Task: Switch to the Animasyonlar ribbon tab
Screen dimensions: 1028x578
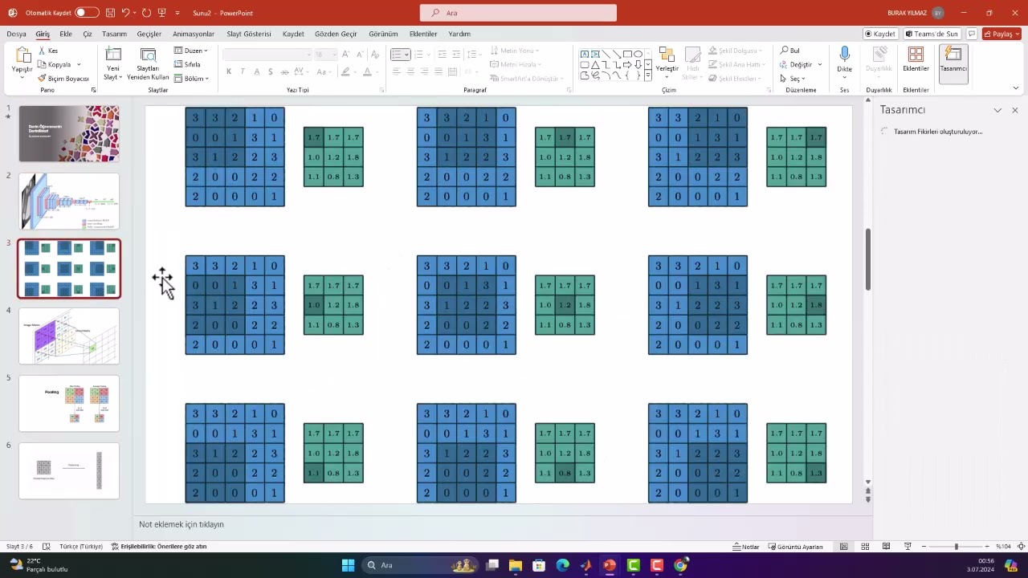Action: click(194, 34)
